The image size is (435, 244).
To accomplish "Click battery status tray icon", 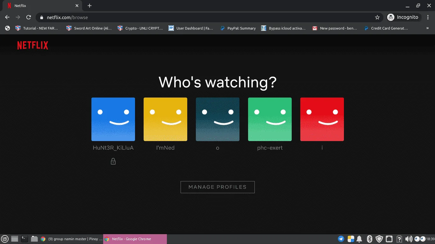I will pyautogui.click(x=399, y=239).
